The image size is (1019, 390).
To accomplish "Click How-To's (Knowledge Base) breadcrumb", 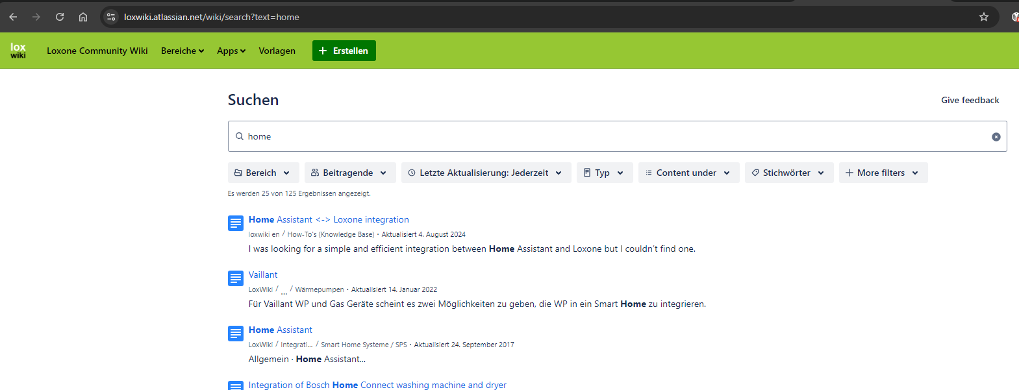I will coord(331,234).
